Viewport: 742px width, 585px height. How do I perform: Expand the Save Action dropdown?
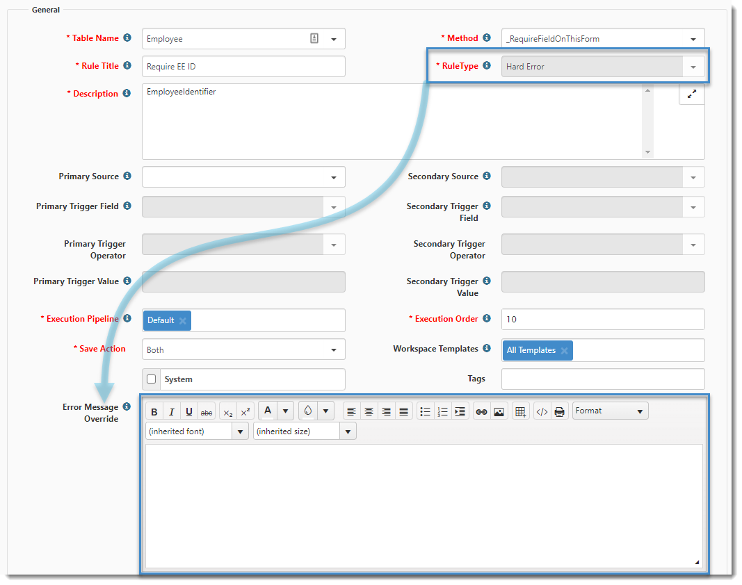point(333,350)
